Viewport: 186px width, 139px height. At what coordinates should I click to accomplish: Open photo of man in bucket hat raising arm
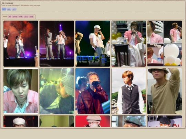(x=165, y=91)
